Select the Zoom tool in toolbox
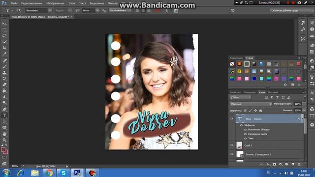 pyautogui.click(x=4, y=140)
